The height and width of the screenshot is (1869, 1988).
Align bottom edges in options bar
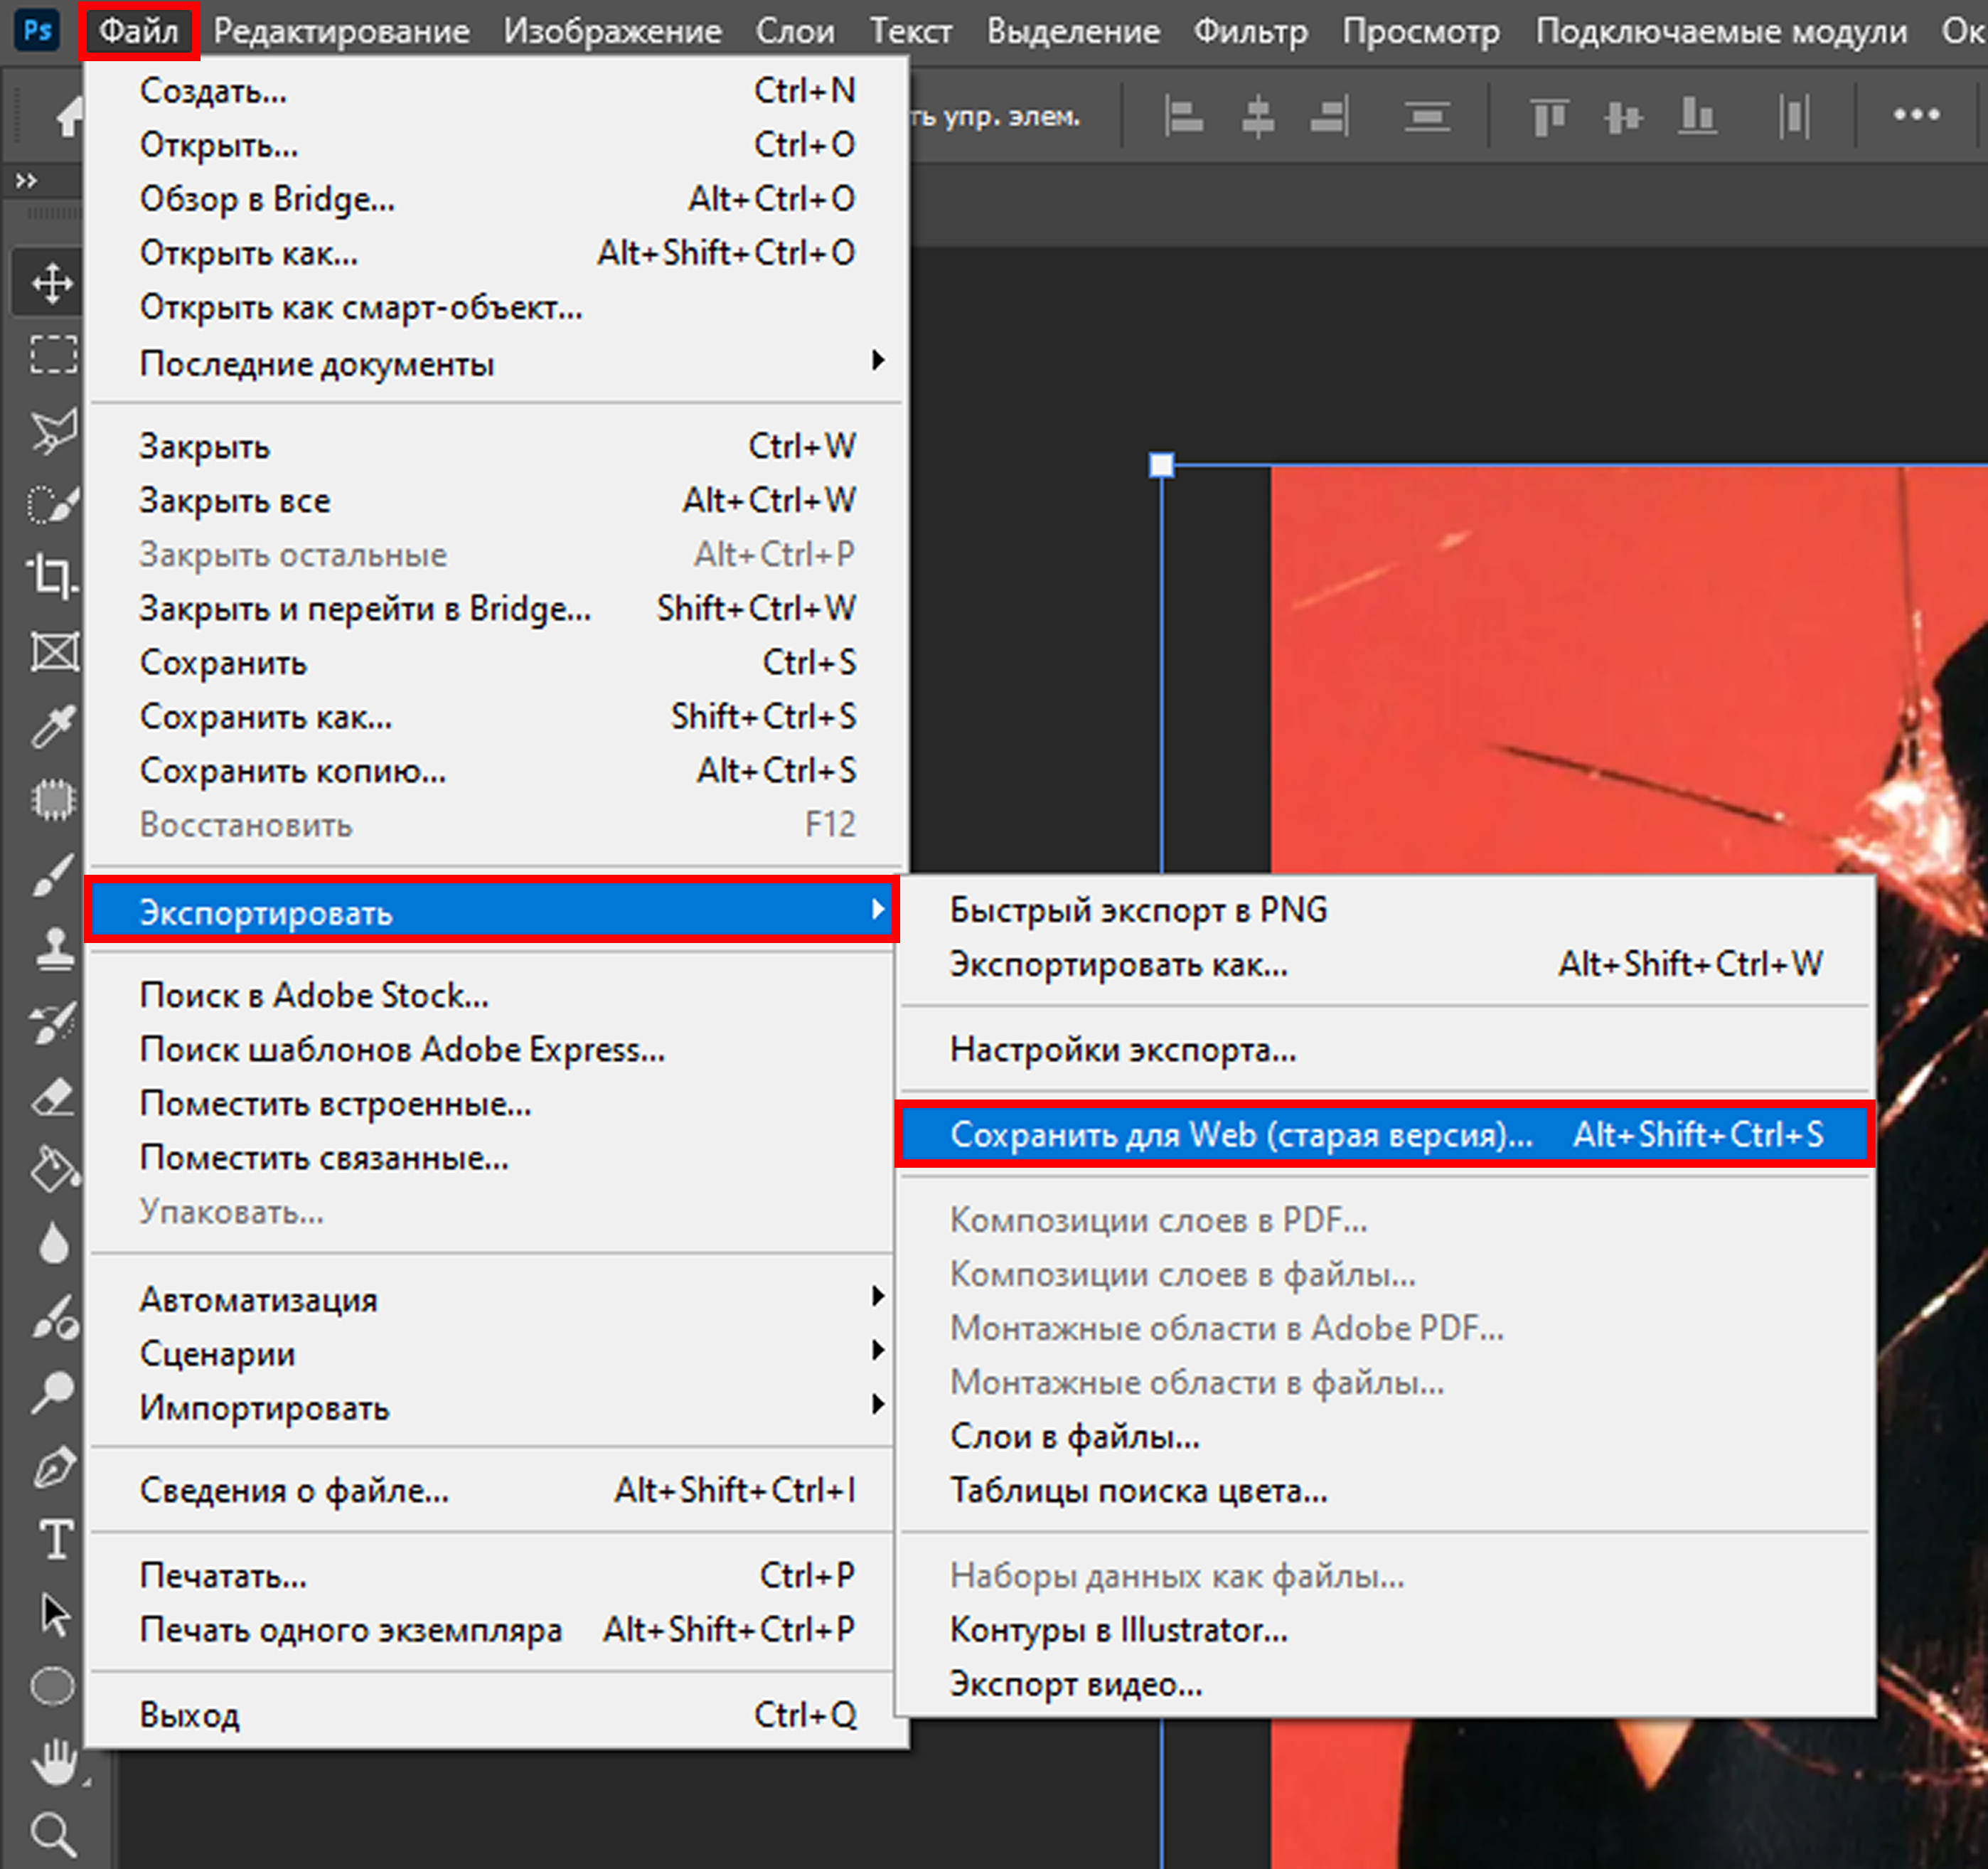click(1697, 117)
